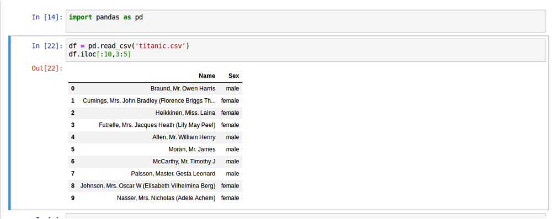This screenshot has height=219, width=554.
Task: Select the In [22] prompt label
Action: pos(47,46)
